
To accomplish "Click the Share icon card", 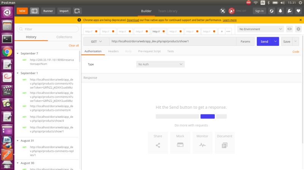I will (x=158, y=143).
